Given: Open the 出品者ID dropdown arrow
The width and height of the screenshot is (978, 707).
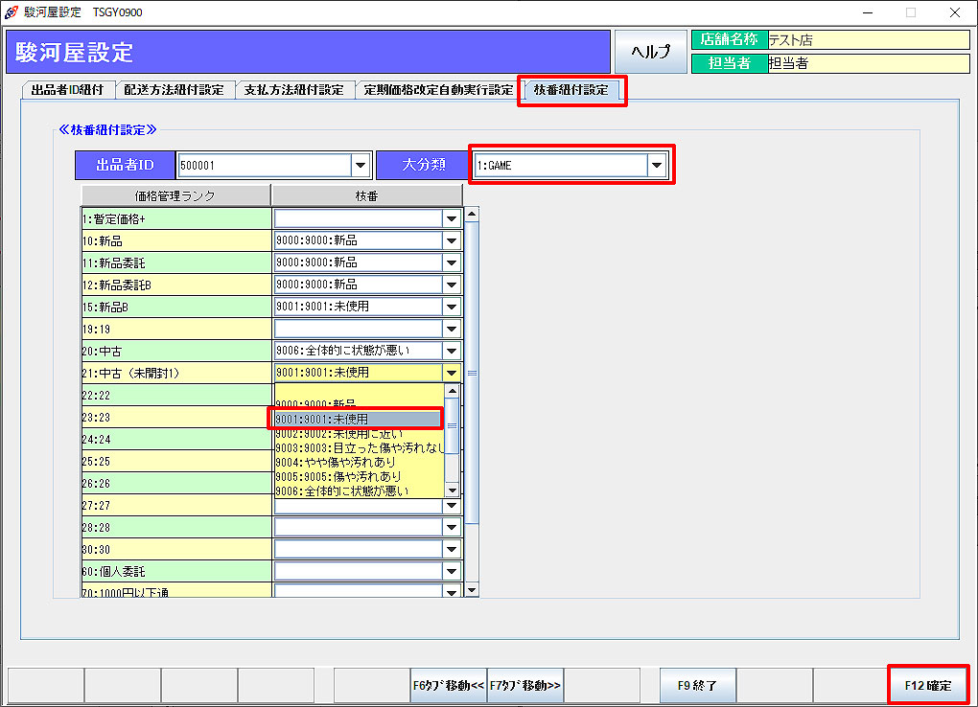Looking at the screenshot, I should coord(361,166).
